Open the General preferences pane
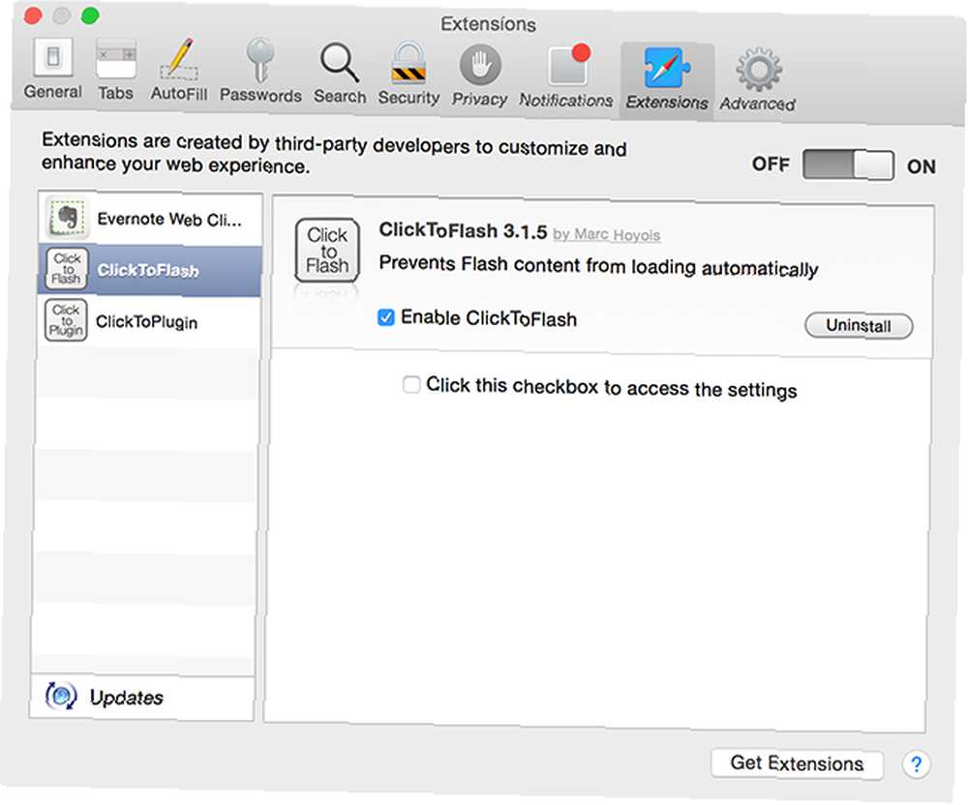968x805 pixels. (x=52, y=69)
